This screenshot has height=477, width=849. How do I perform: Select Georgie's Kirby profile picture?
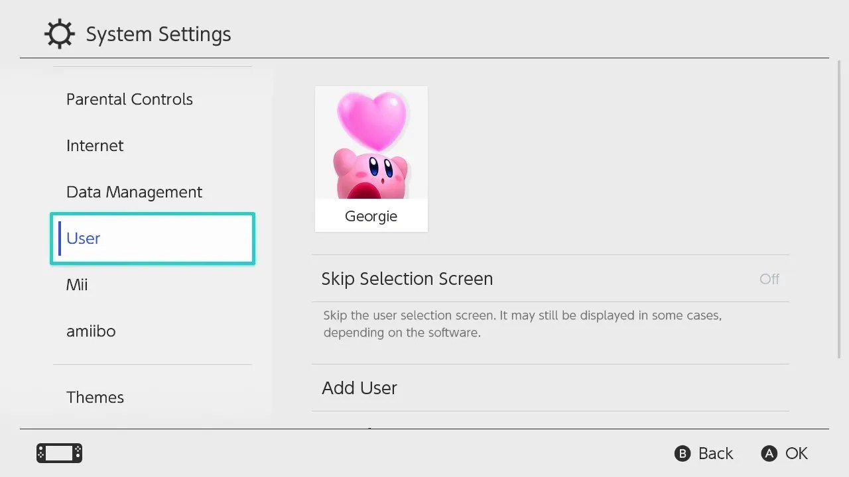click(371, 142)
